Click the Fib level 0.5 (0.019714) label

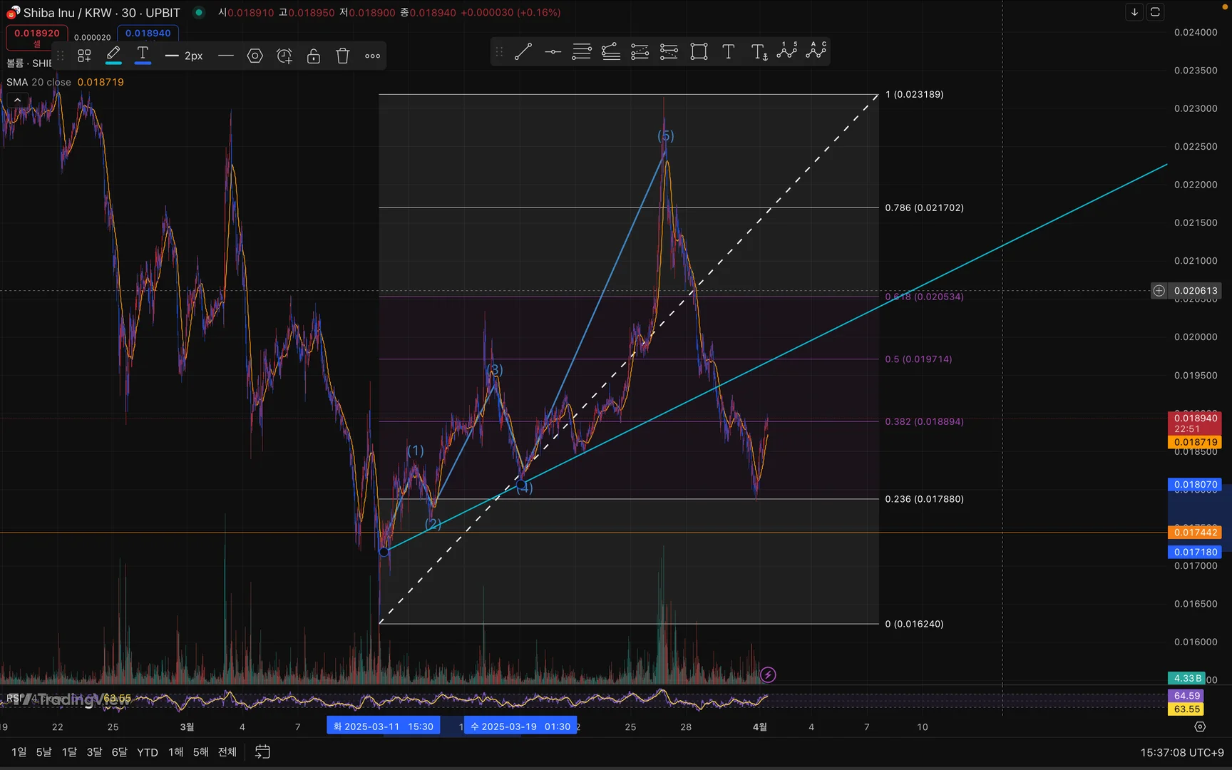tap(919, 359)
